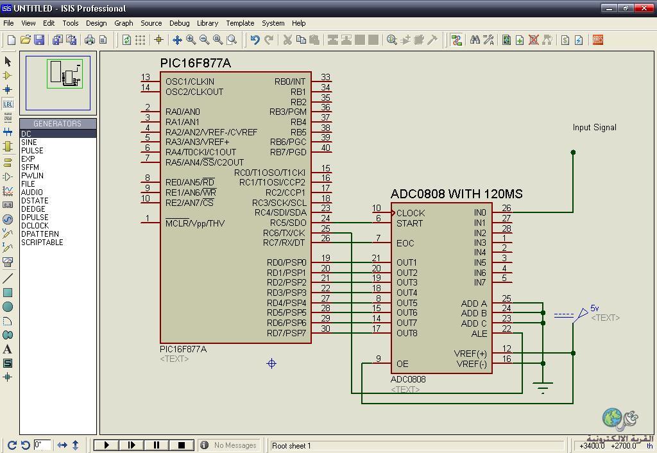Step the simulation forward

coord(131,445)
